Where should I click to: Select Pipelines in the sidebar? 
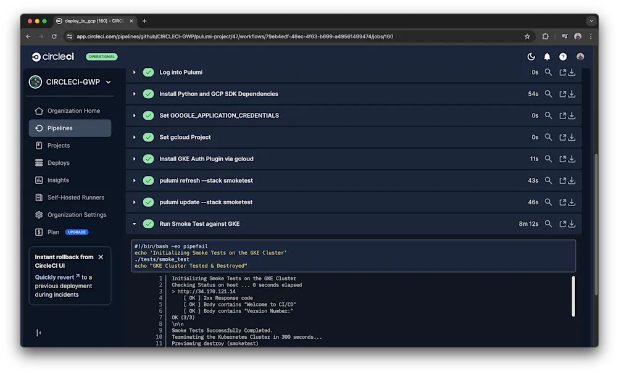tap(60, 128)
